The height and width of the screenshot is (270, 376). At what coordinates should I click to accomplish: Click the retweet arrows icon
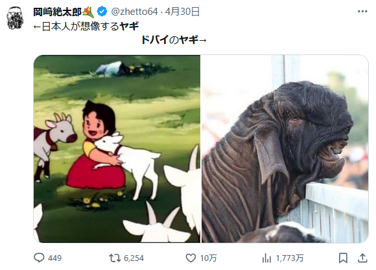[x=115, y=258]
